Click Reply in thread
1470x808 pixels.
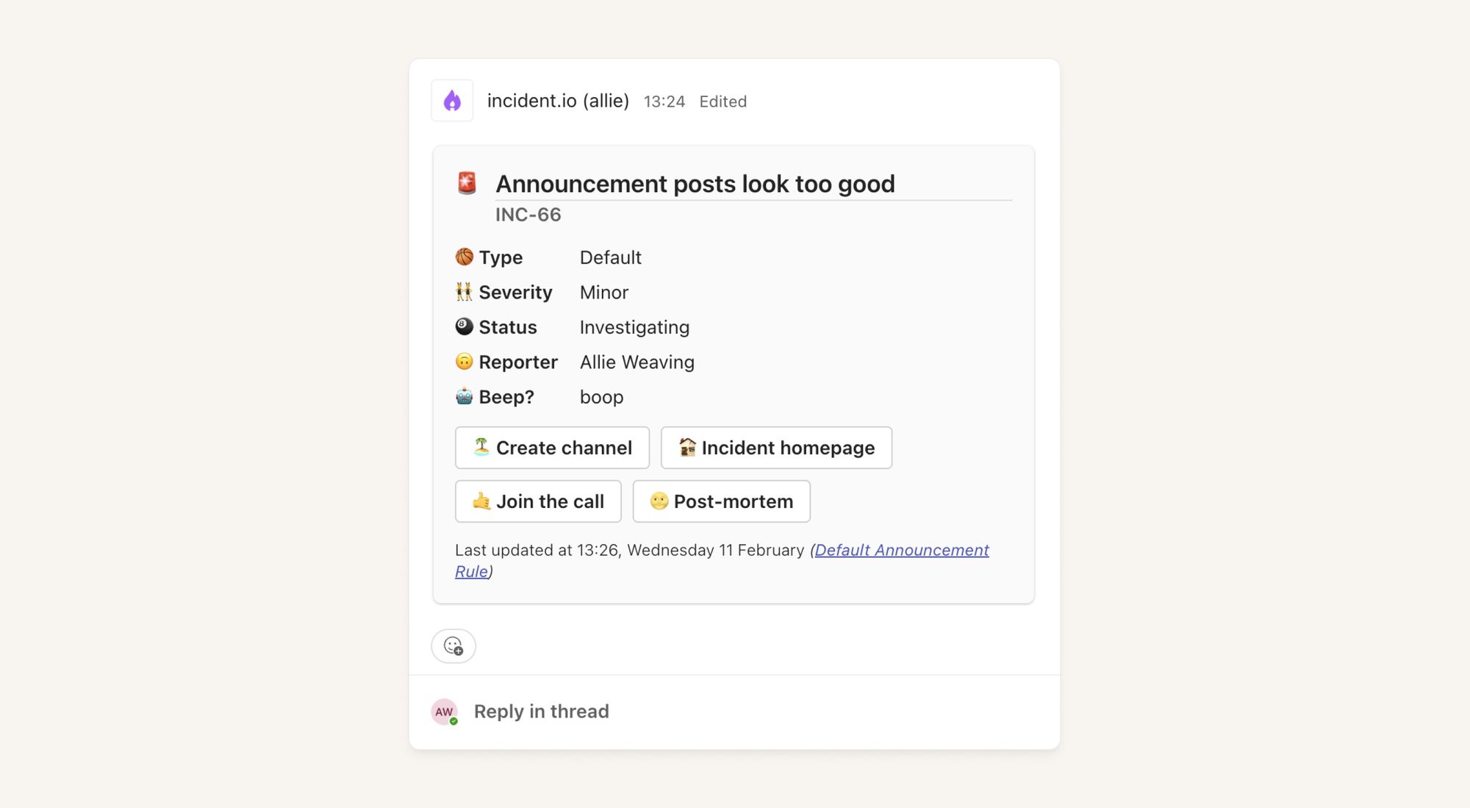[x=541, y=711]
